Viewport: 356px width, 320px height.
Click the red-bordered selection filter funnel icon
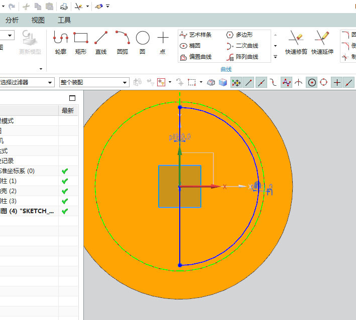[x=161, y=82]
